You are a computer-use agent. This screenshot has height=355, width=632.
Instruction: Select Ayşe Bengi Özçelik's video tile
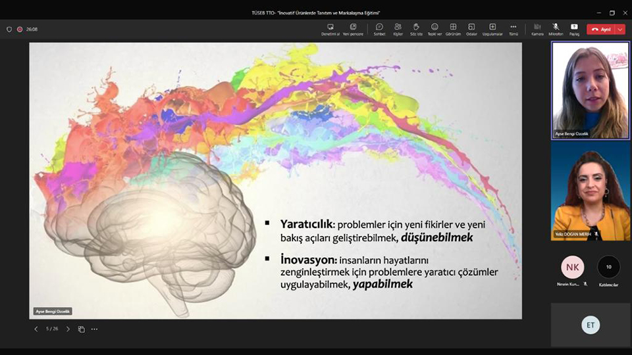[x=590, y=90]
